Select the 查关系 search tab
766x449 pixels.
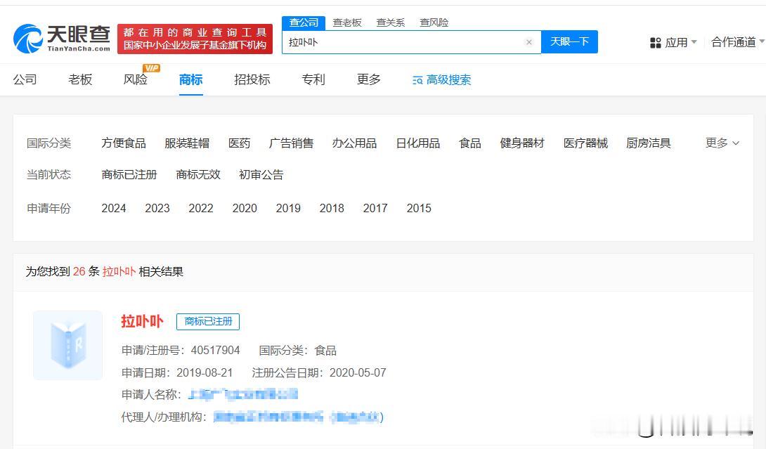(390, 22)
